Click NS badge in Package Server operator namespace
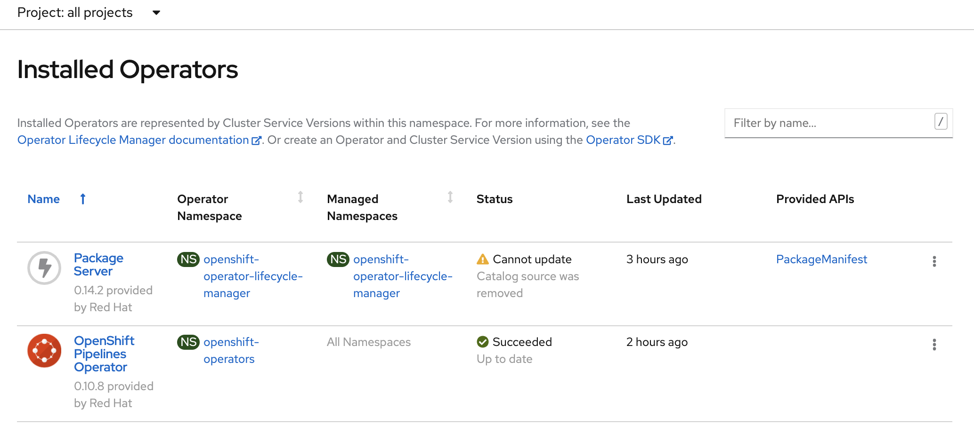This screenshot has height=440, width=974. (x=188, y=259)
